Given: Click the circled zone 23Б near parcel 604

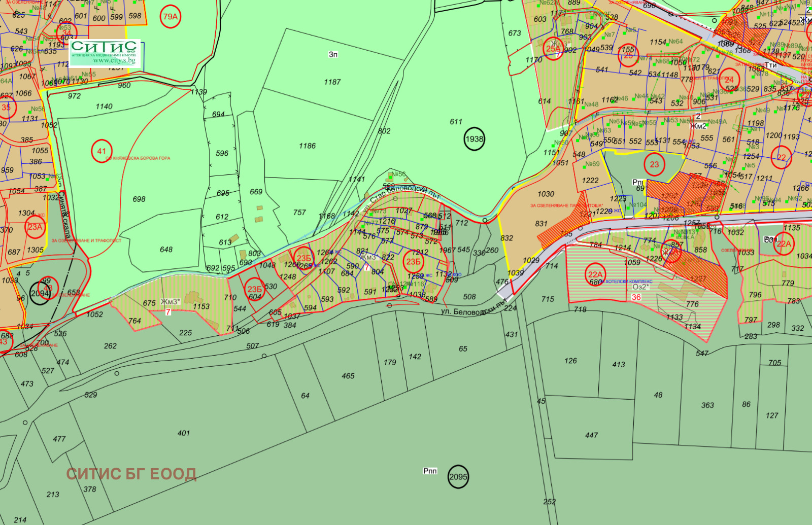Looking at the screenshot, I should tap(255, 288).
